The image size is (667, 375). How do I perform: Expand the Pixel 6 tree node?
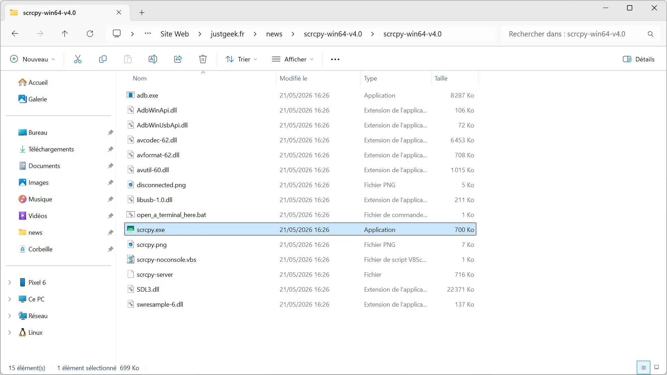click(10, 283)
